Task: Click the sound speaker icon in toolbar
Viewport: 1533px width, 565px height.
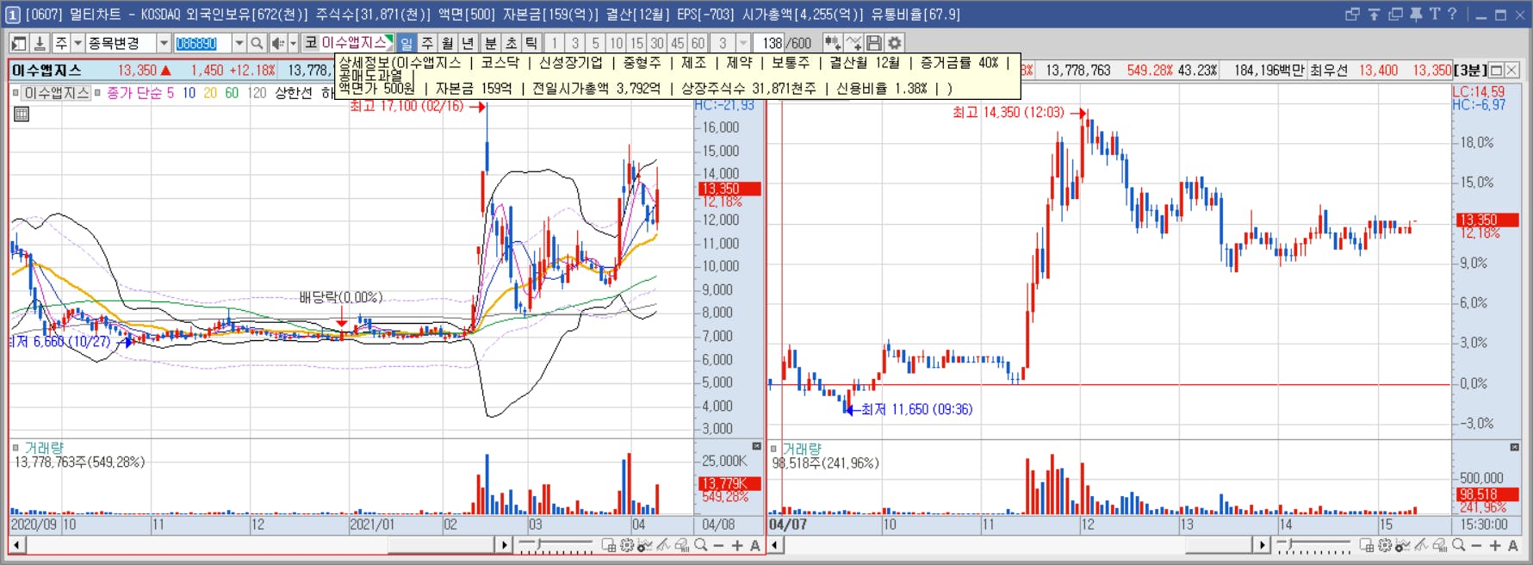Action: point(277,43)
